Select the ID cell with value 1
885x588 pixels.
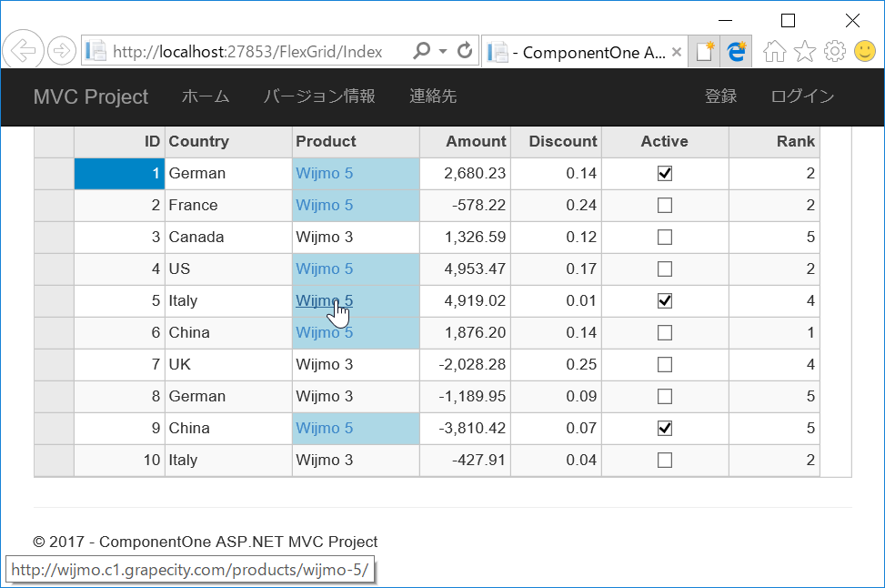(x=119, y=174)
